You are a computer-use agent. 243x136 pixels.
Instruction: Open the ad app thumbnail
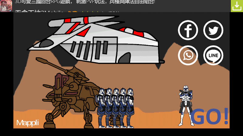6,6
